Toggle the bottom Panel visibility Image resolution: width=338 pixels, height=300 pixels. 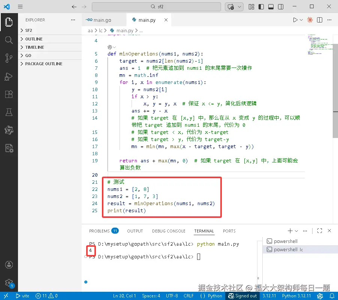pyautogui.click(x=271, y=7)
